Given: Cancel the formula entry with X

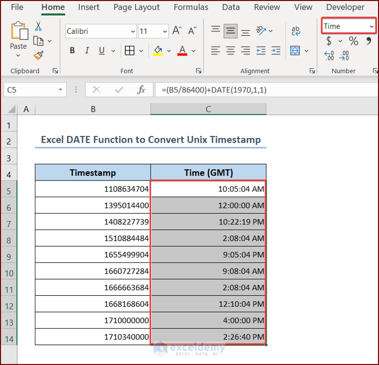Looking at the screenshot, I should (97, 90).
